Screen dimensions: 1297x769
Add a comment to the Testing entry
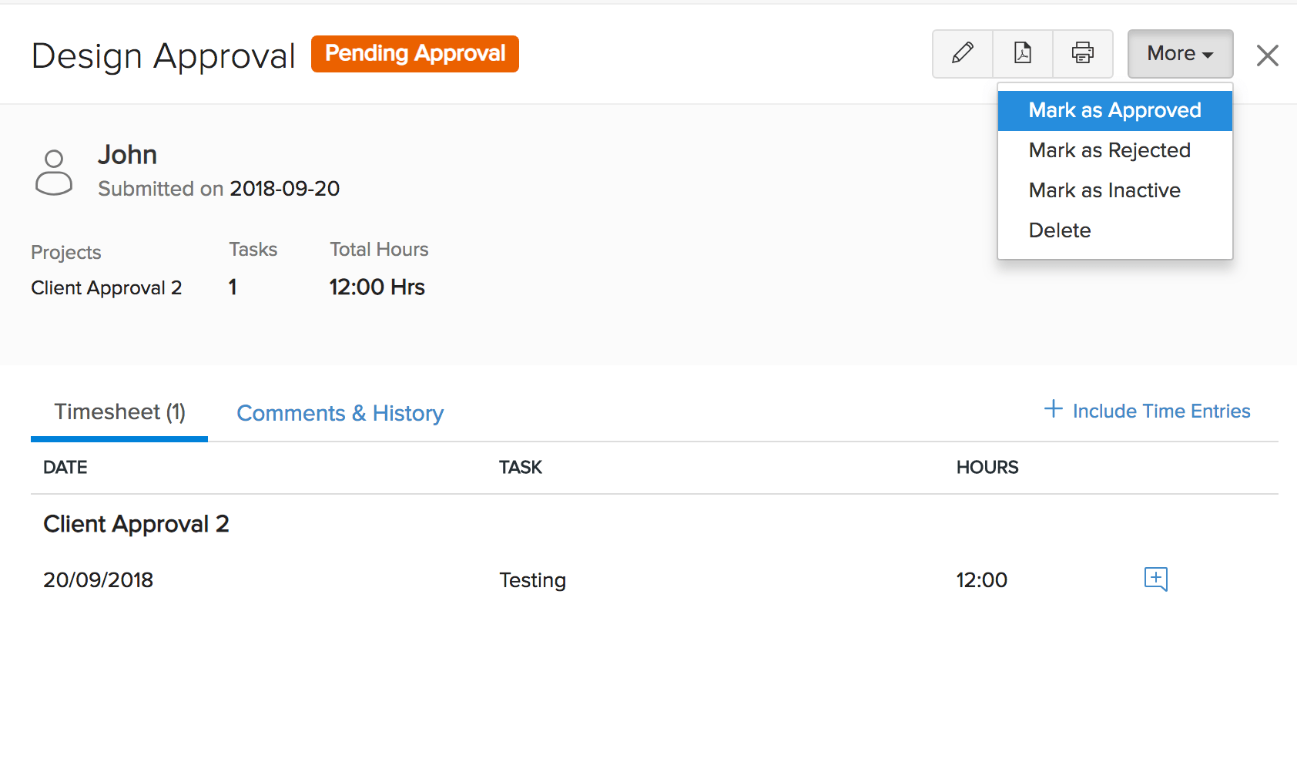1155,579
